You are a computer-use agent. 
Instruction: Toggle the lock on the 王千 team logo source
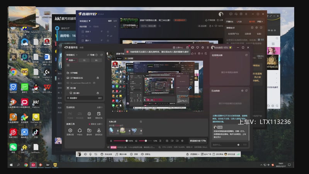[x=98, y=78]
